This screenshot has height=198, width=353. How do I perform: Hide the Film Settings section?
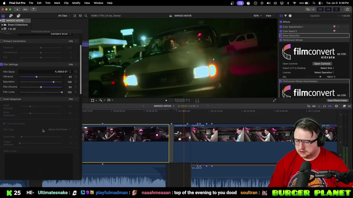point(71,64)
